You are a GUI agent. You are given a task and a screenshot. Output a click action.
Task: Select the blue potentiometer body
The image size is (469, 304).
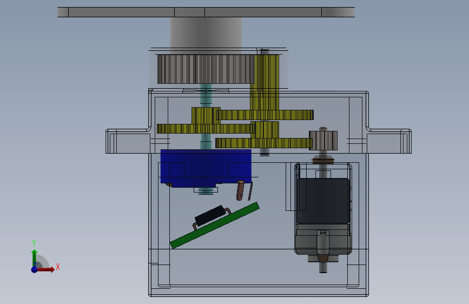(x=206, y=167)
